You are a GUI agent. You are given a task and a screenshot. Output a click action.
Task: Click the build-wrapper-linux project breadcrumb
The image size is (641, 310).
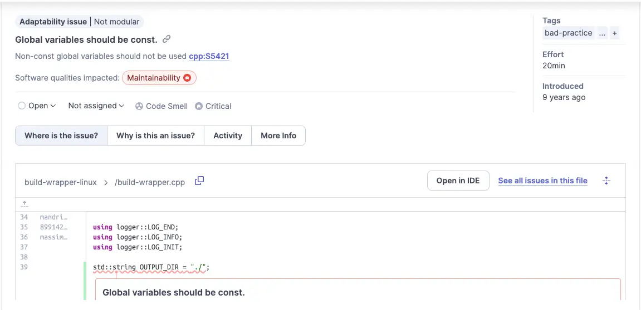tap(61, 182)
